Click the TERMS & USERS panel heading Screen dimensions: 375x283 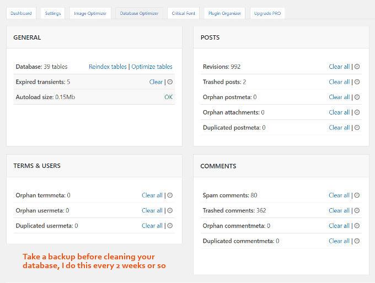(x=37, y=166)
